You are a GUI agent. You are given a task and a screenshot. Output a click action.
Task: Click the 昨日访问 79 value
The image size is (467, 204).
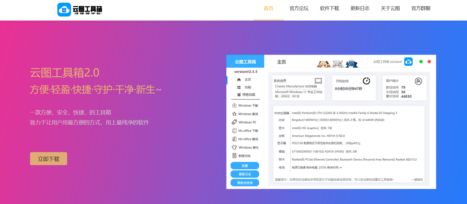pos(403,87)
